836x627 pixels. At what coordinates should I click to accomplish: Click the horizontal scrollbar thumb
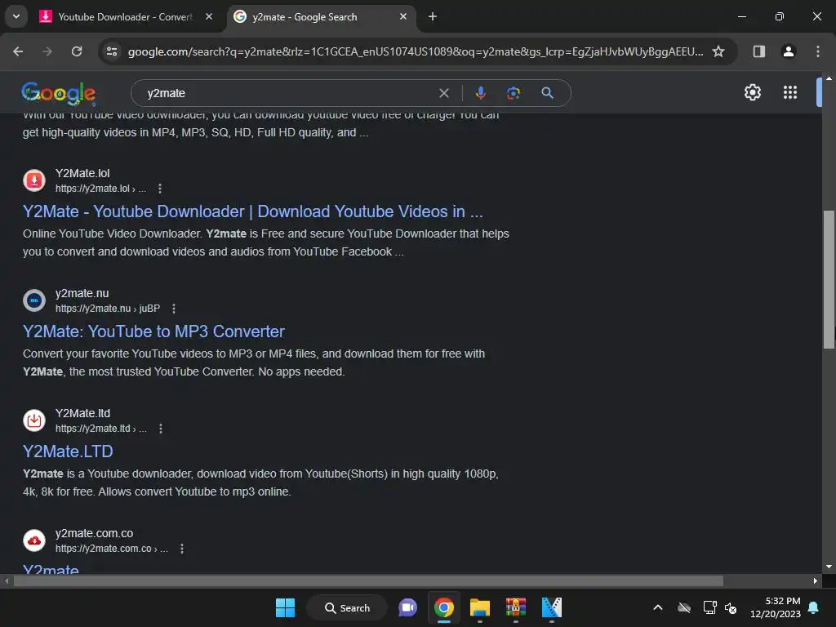[368, 580]
